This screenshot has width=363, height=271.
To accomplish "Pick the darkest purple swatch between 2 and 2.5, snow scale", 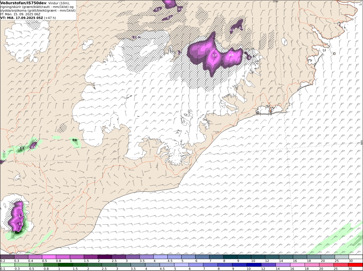I will click(105, 257).
